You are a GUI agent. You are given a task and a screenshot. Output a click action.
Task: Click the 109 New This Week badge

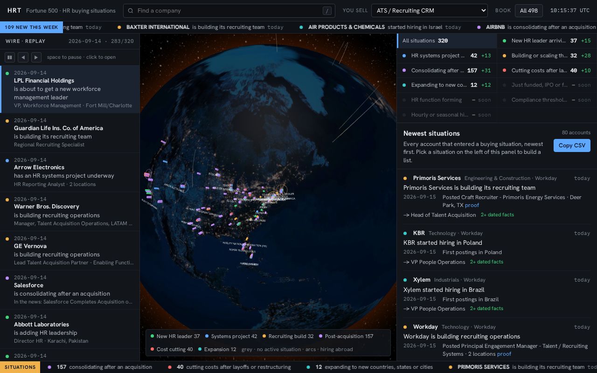(31, 28)
